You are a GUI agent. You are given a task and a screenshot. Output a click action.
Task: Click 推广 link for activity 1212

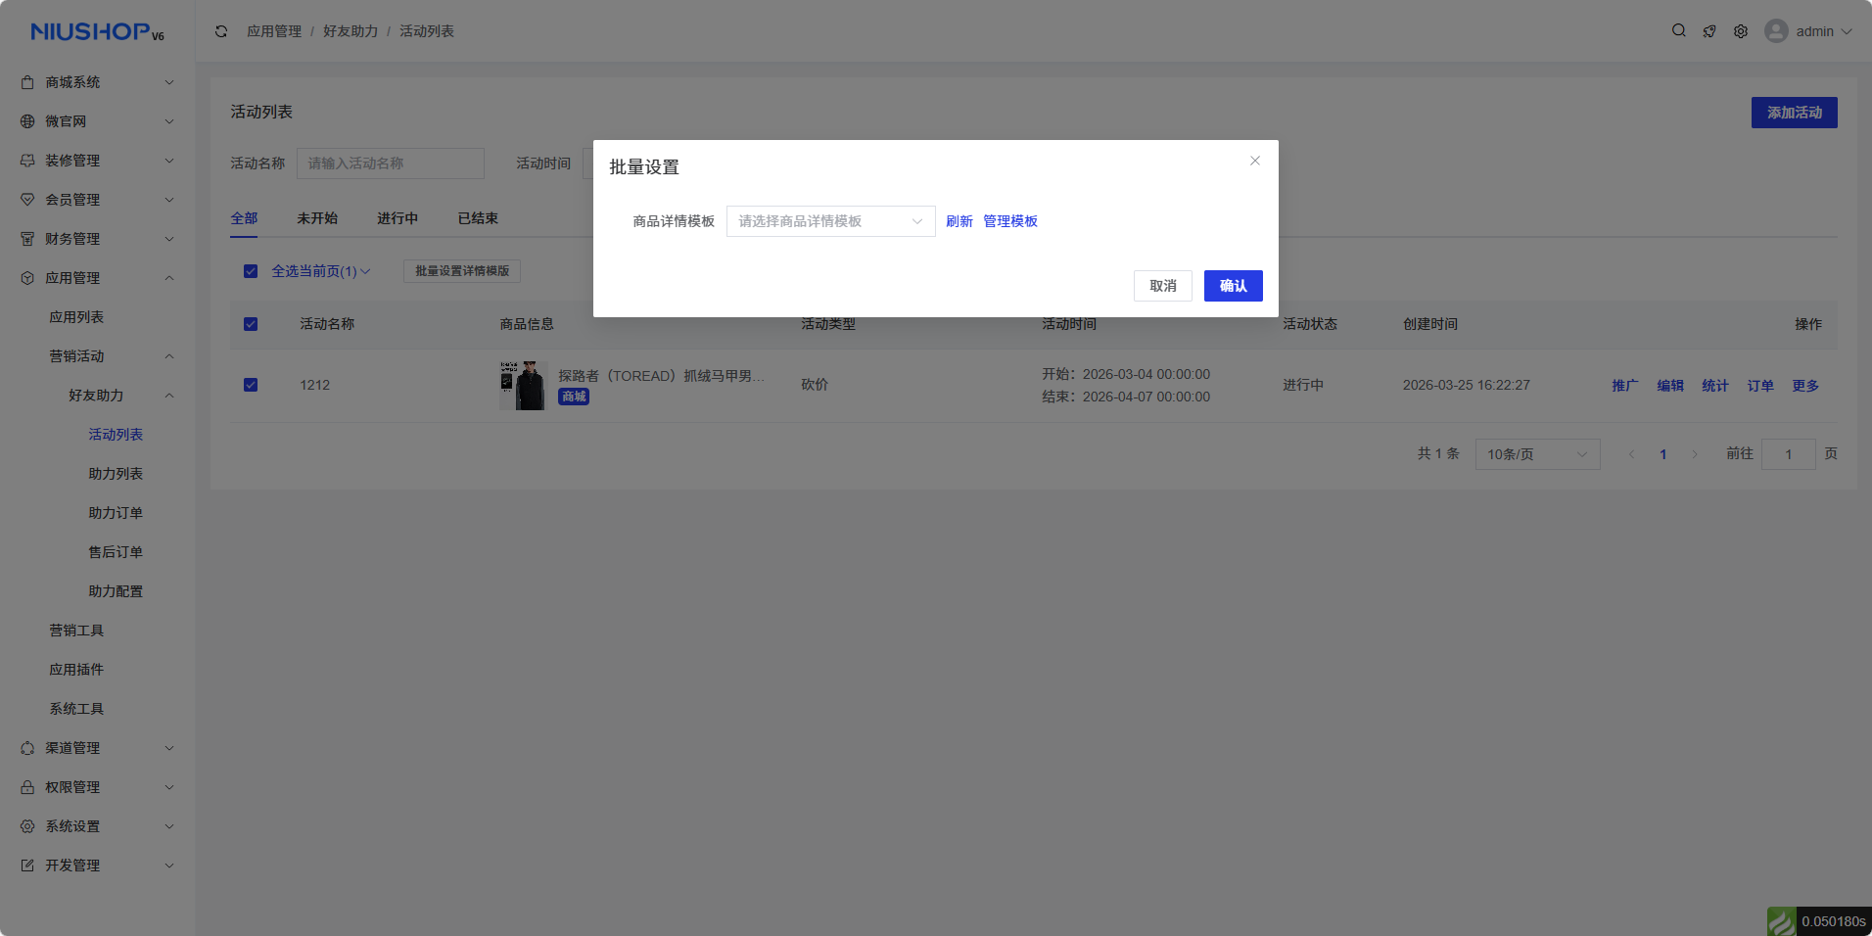point(1625,386)
